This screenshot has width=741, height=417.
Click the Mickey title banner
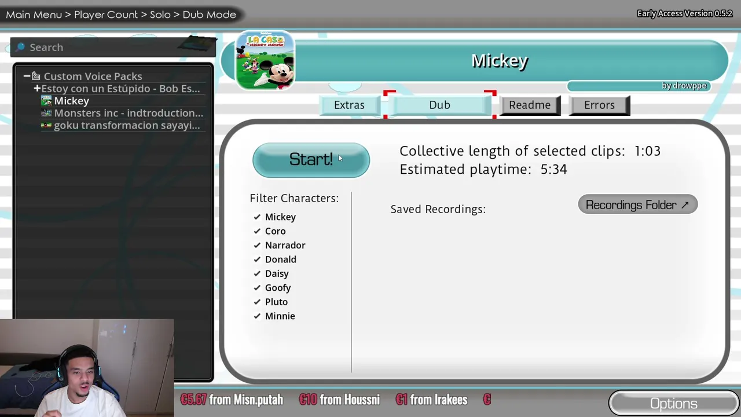(500, 60)
